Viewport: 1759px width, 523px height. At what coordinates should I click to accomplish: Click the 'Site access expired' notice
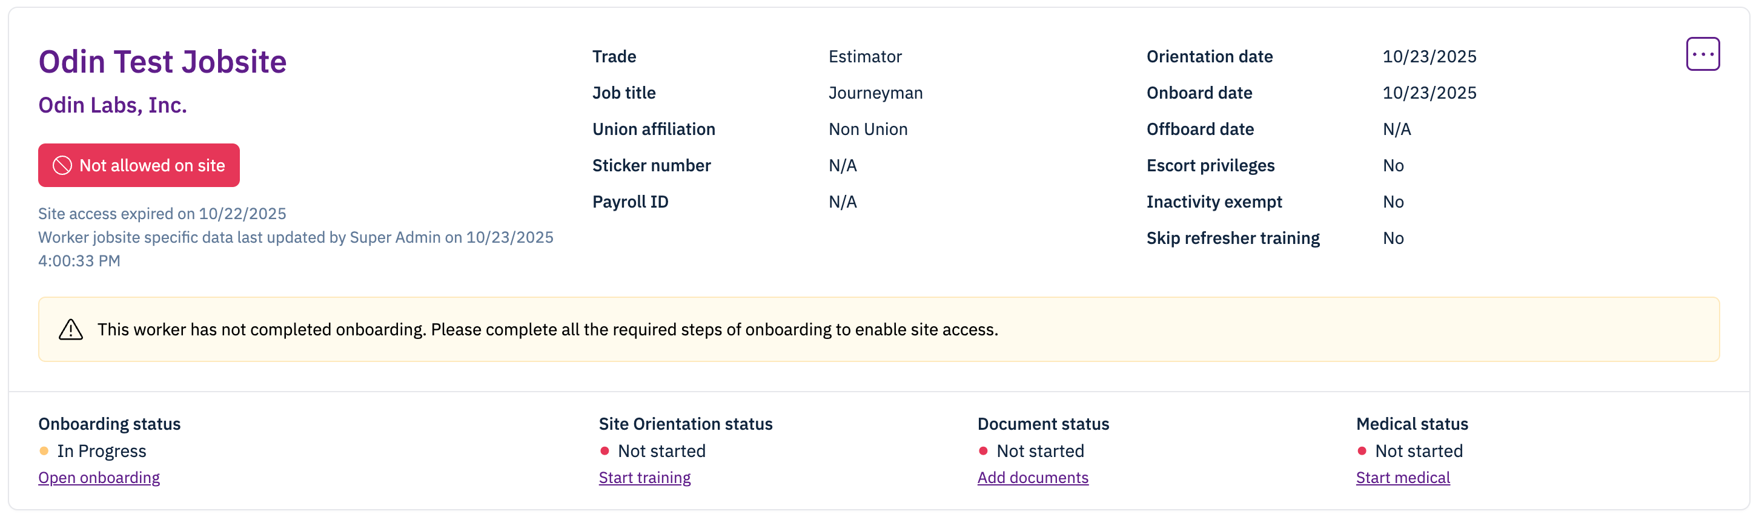[162, 214]
